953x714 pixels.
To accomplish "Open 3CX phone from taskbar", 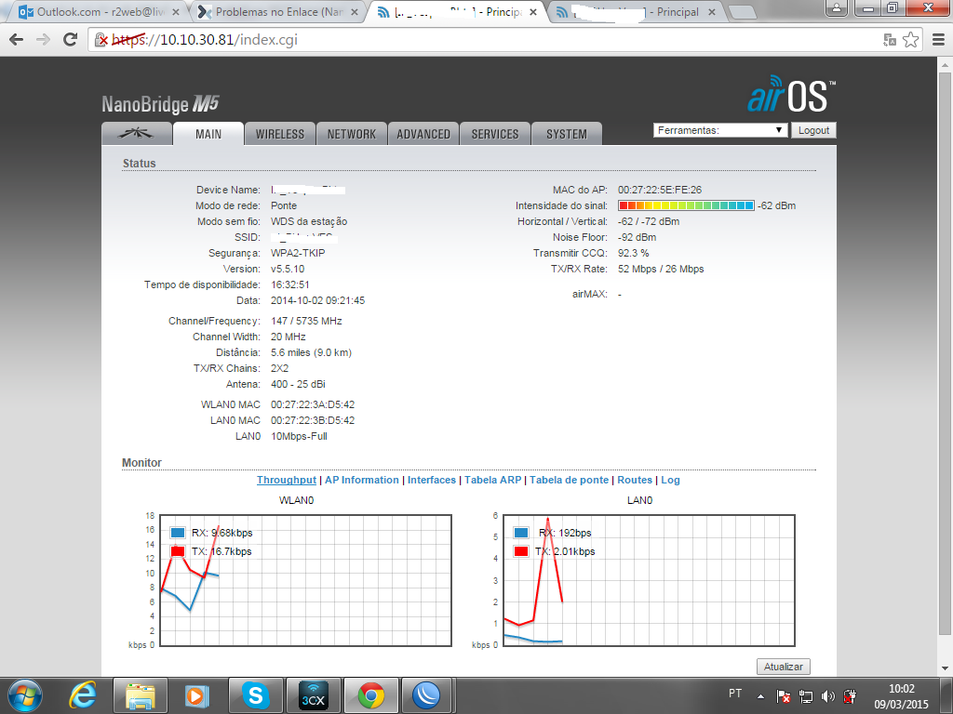I will point(313,695).
